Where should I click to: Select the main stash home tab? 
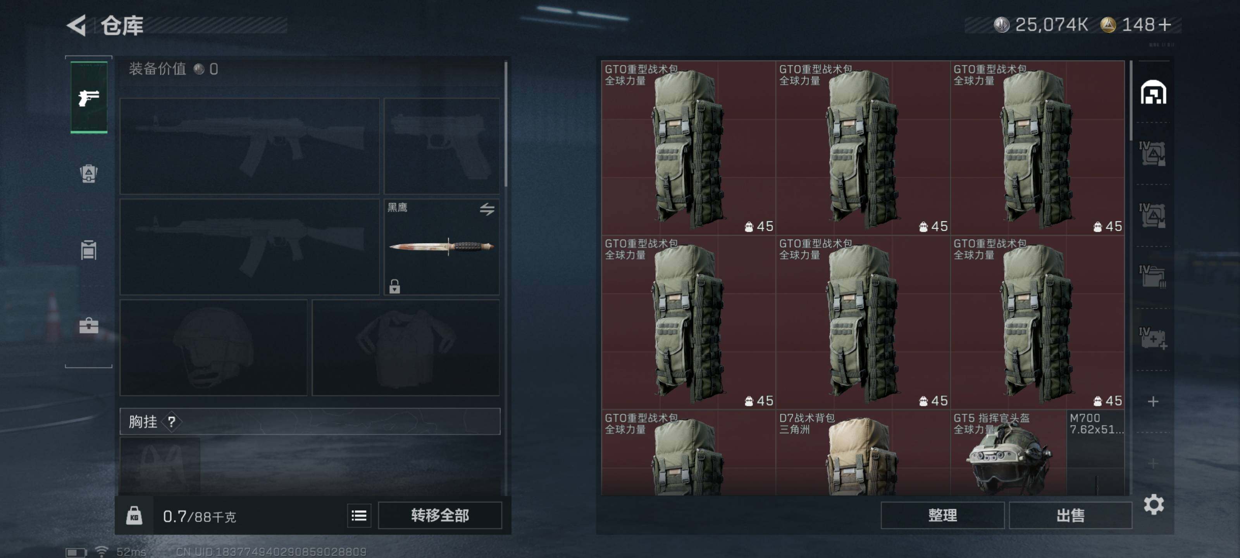tap(1153, 92)
